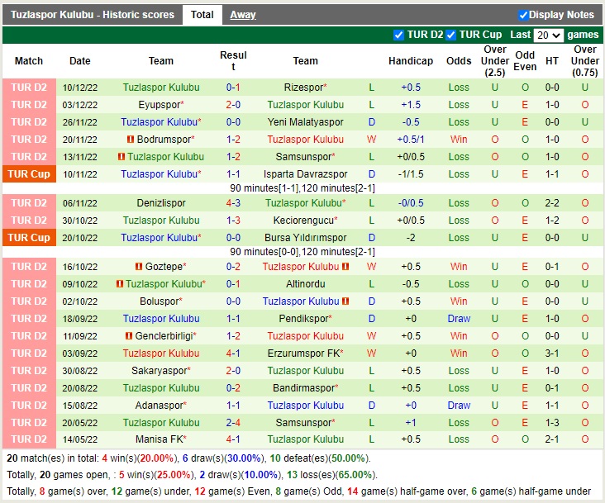The image size is (605, 503).
Task: Click TUR D2 league label on 10/12/22
Action: (29, 88)
